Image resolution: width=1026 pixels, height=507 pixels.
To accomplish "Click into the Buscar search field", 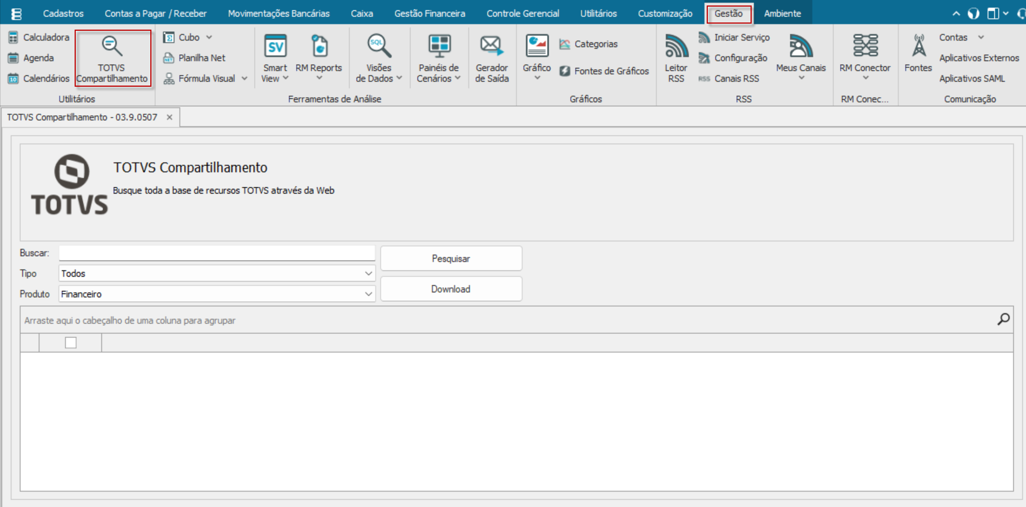I will pyautogui.click(x=217, y=253).
